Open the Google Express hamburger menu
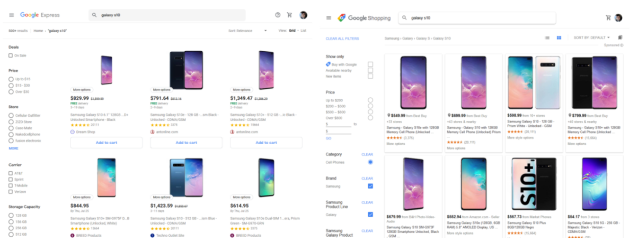Screen dimensions: 638x252 12,15
